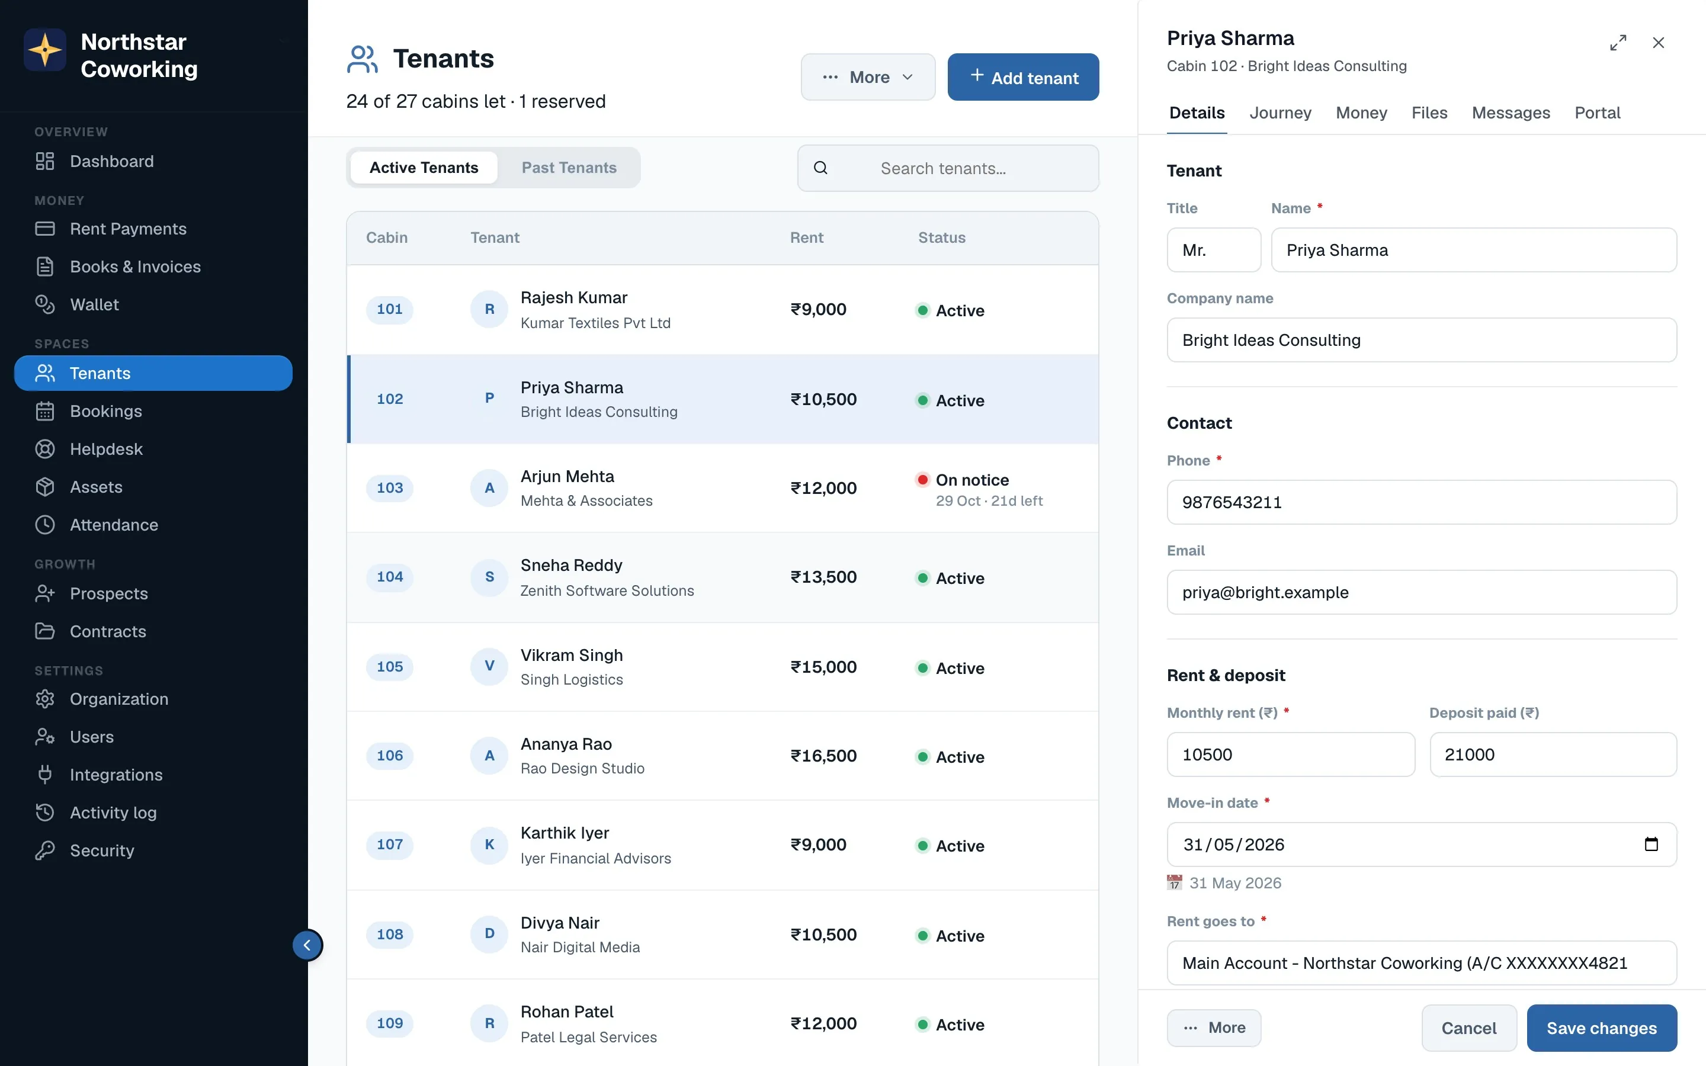Click the Security key icon

(45, 850)
